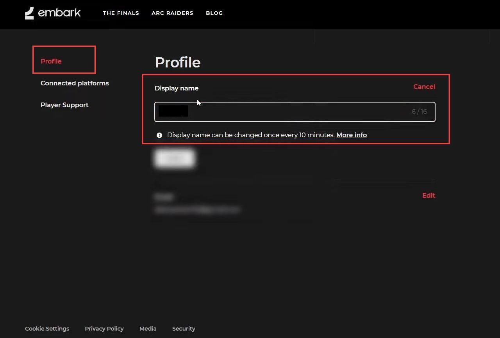This screenshot has height=338, width=500.
Task: Click the exclamation info icon
Action: [159, 135]
